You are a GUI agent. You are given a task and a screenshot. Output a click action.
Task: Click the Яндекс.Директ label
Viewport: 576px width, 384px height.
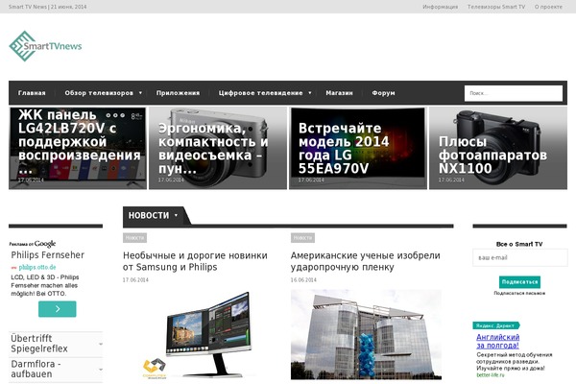click(x=496, y=325)
